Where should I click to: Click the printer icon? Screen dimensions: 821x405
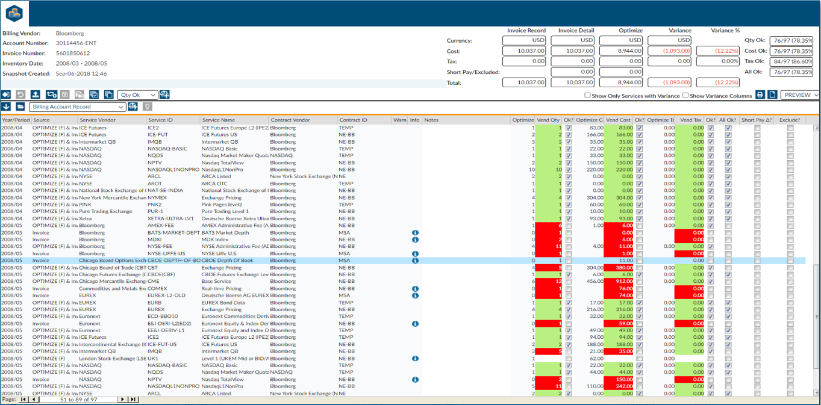coord(761,95)
